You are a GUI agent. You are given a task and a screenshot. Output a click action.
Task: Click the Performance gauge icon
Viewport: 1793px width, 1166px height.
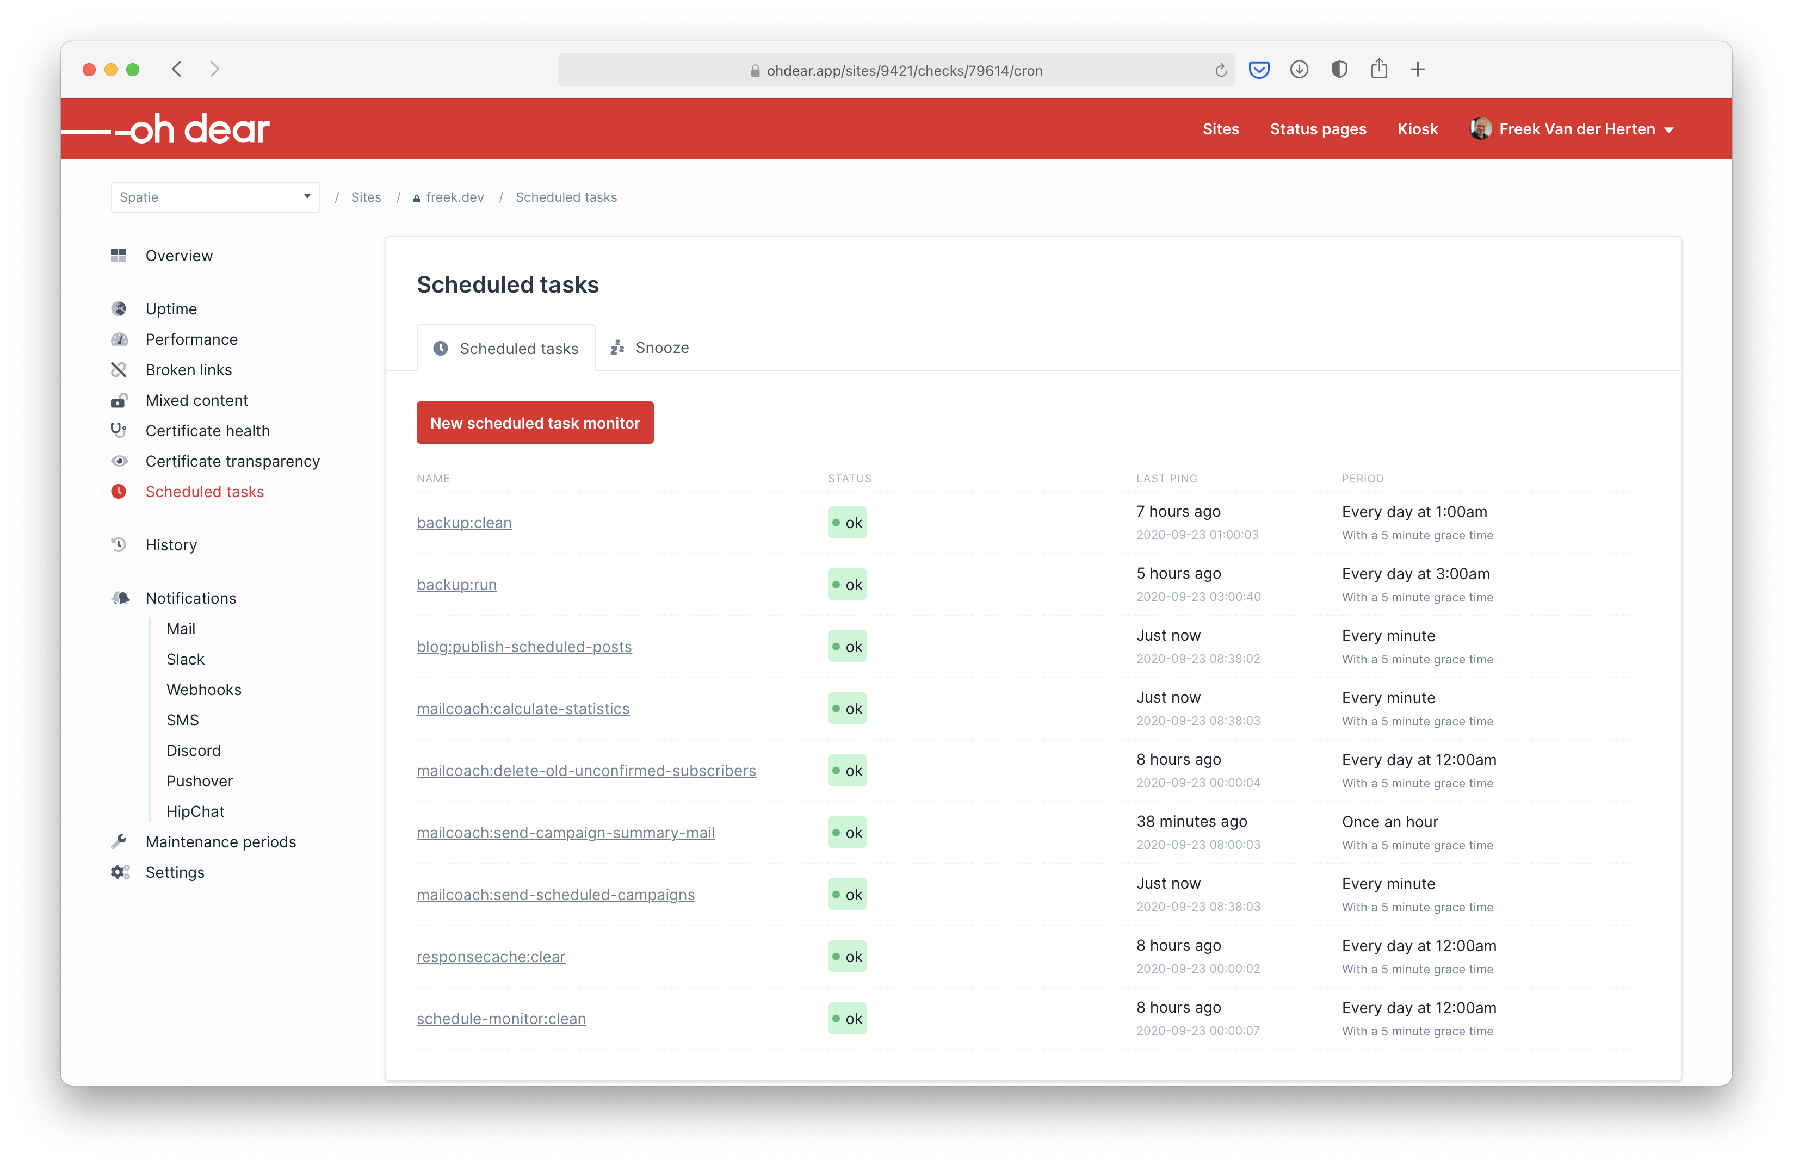[119, 339]
